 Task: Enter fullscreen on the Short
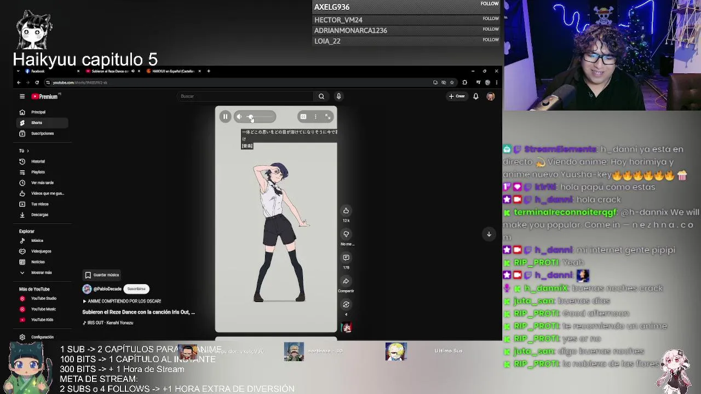328,117
